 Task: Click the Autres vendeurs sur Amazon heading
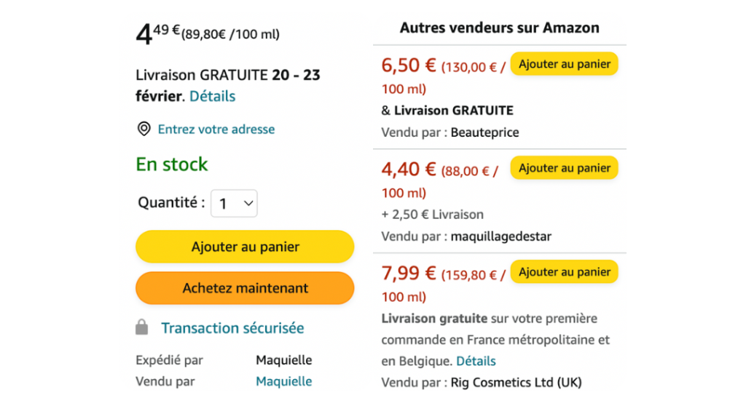(500, 28)
